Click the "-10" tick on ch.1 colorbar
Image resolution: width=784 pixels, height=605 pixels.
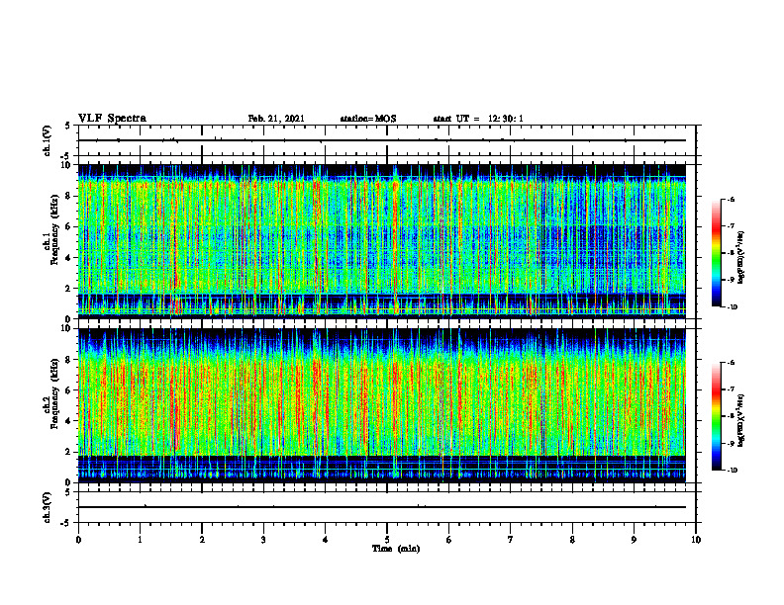point(733,307)
